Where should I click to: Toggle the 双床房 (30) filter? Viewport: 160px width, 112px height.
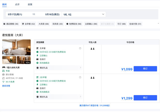click(x=58, y=24)
